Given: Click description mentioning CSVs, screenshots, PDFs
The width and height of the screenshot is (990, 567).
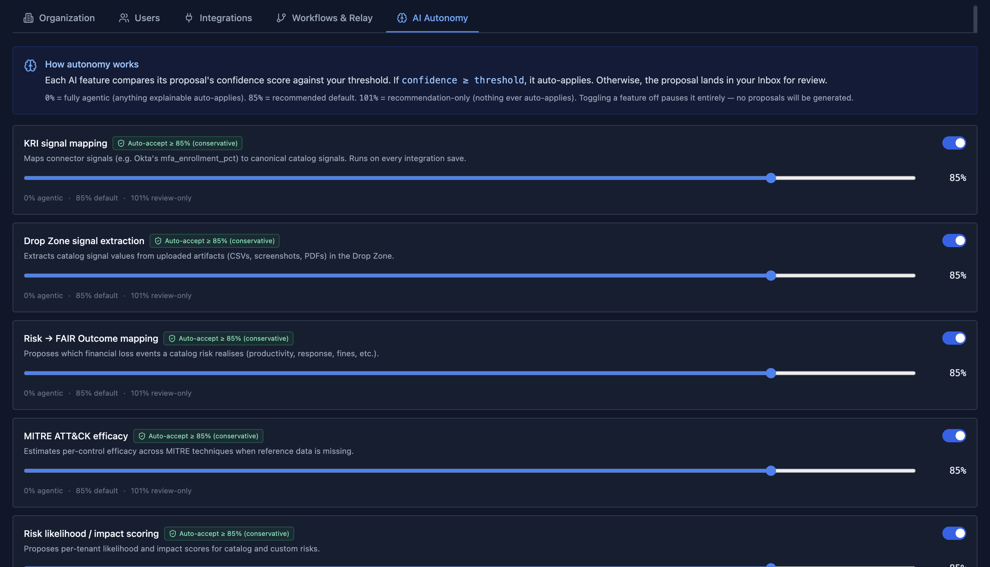Looking at the screenshot, I should [x=209, y=256].
